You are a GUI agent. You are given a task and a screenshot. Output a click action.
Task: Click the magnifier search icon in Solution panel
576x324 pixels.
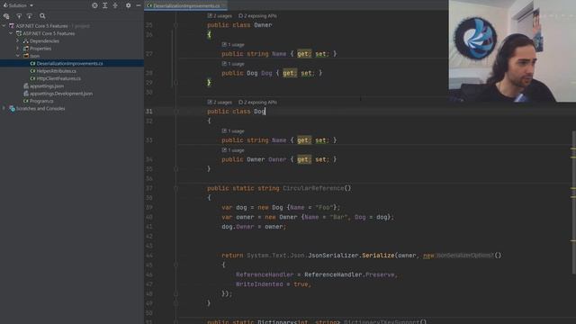[42, 16]
